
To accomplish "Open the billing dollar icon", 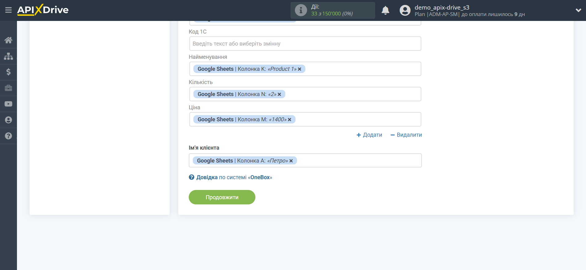I will 8,72.
